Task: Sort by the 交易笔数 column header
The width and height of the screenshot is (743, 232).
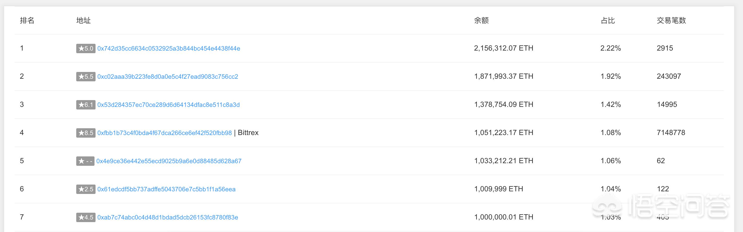Action: 674,20
